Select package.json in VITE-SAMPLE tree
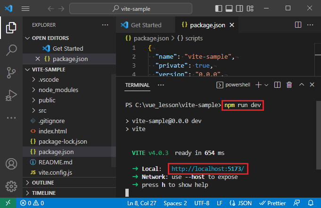 point(69,152)
